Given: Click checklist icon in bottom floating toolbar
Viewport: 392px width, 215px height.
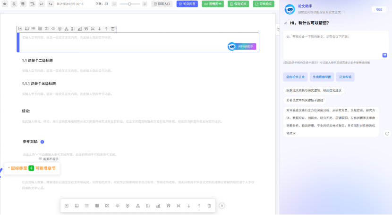Looking at the screenshot, I should point(148,206).
